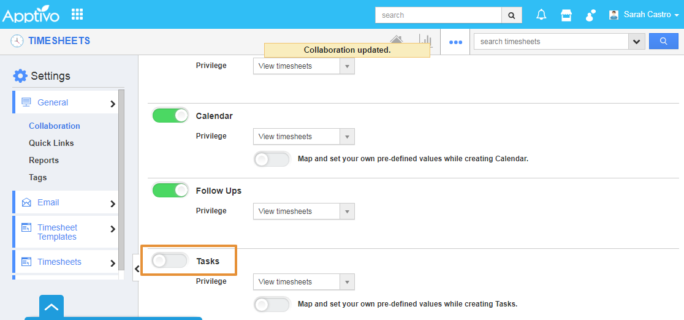Image resolution: width=684 pixels, height=320 pixels.
Task: Click the notifications bell icon
Action: 541,15
